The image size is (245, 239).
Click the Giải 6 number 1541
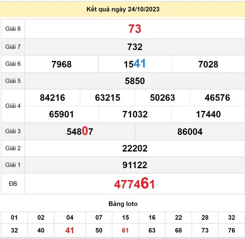coord(135,64)
